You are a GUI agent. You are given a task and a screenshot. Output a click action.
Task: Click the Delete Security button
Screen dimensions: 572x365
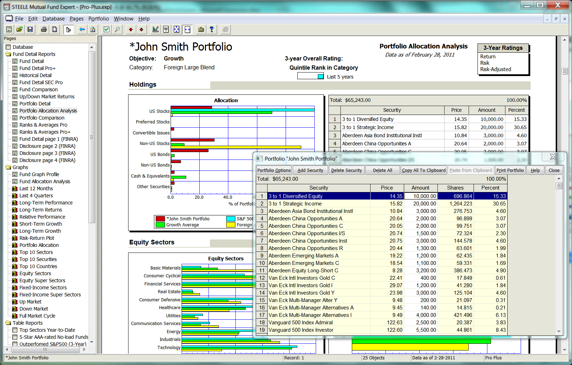point(347,170)
